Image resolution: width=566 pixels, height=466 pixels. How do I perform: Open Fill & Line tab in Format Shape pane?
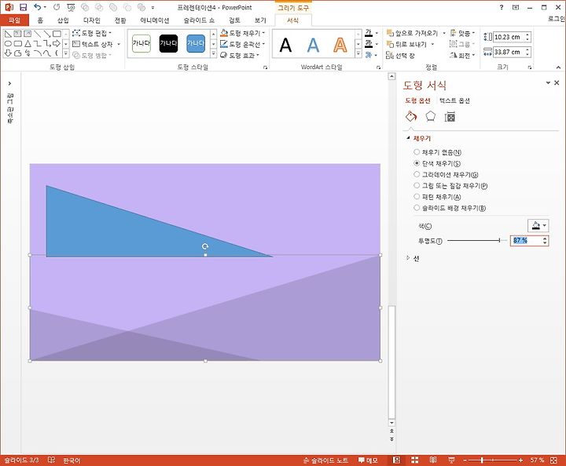[411, 116]
